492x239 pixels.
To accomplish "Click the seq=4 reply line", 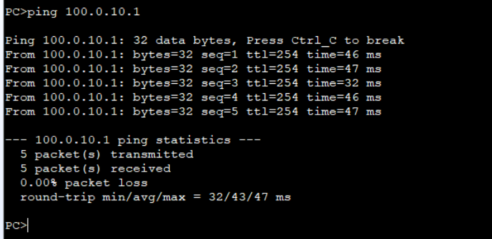I will click(193, 98).
